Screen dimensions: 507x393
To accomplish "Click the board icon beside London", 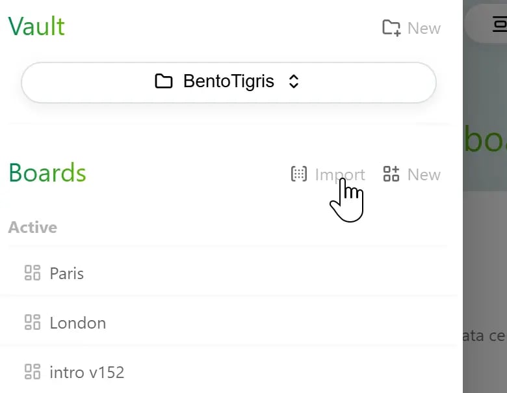I will tap(32, 322).
